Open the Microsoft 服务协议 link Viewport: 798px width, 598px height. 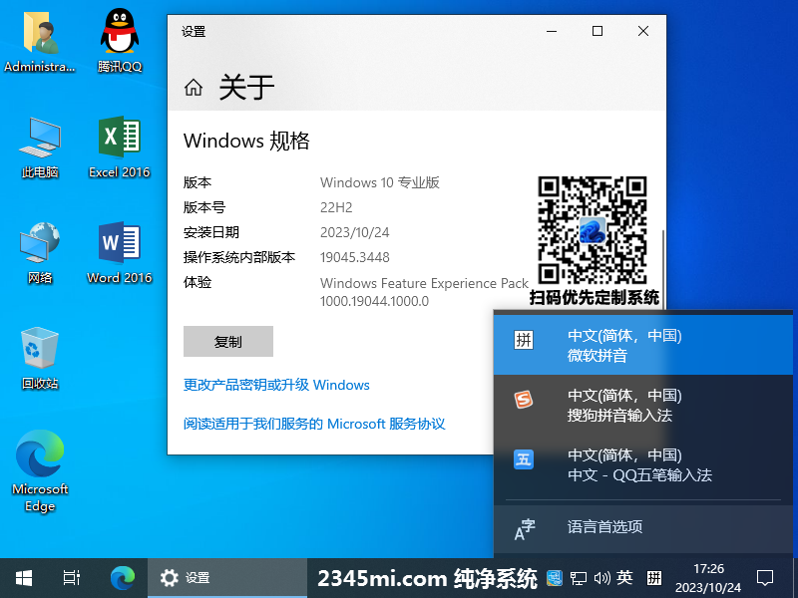coord(314,424)
